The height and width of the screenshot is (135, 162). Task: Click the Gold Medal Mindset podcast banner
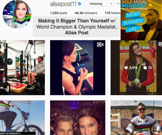tap(141, 20)
